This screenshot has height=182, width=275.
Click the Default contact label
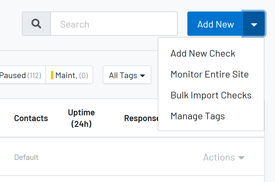point(26,157)
